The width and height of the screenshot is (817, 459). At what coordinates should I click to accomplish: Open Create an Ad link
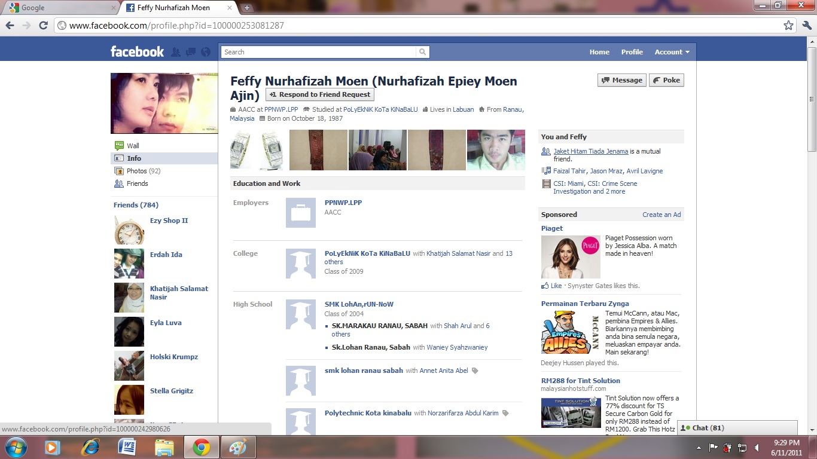(661, 215)
